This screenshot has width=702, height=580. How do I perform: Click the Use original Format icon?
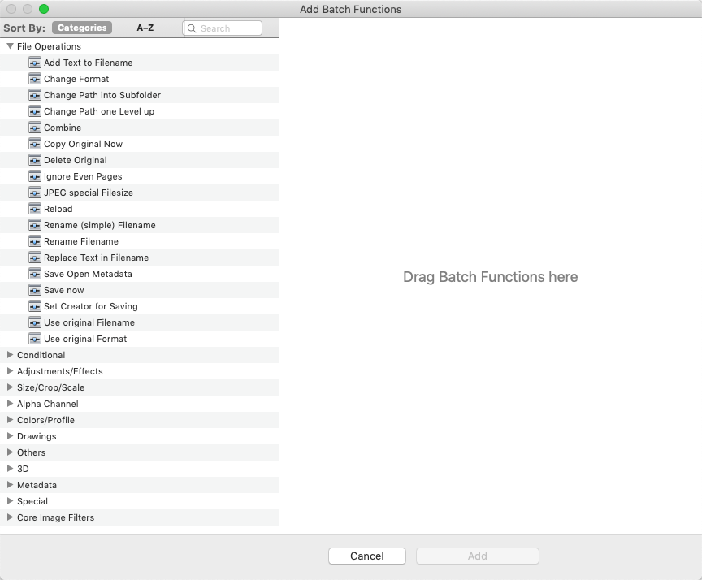pyautogui.click(x=34, y=340)
